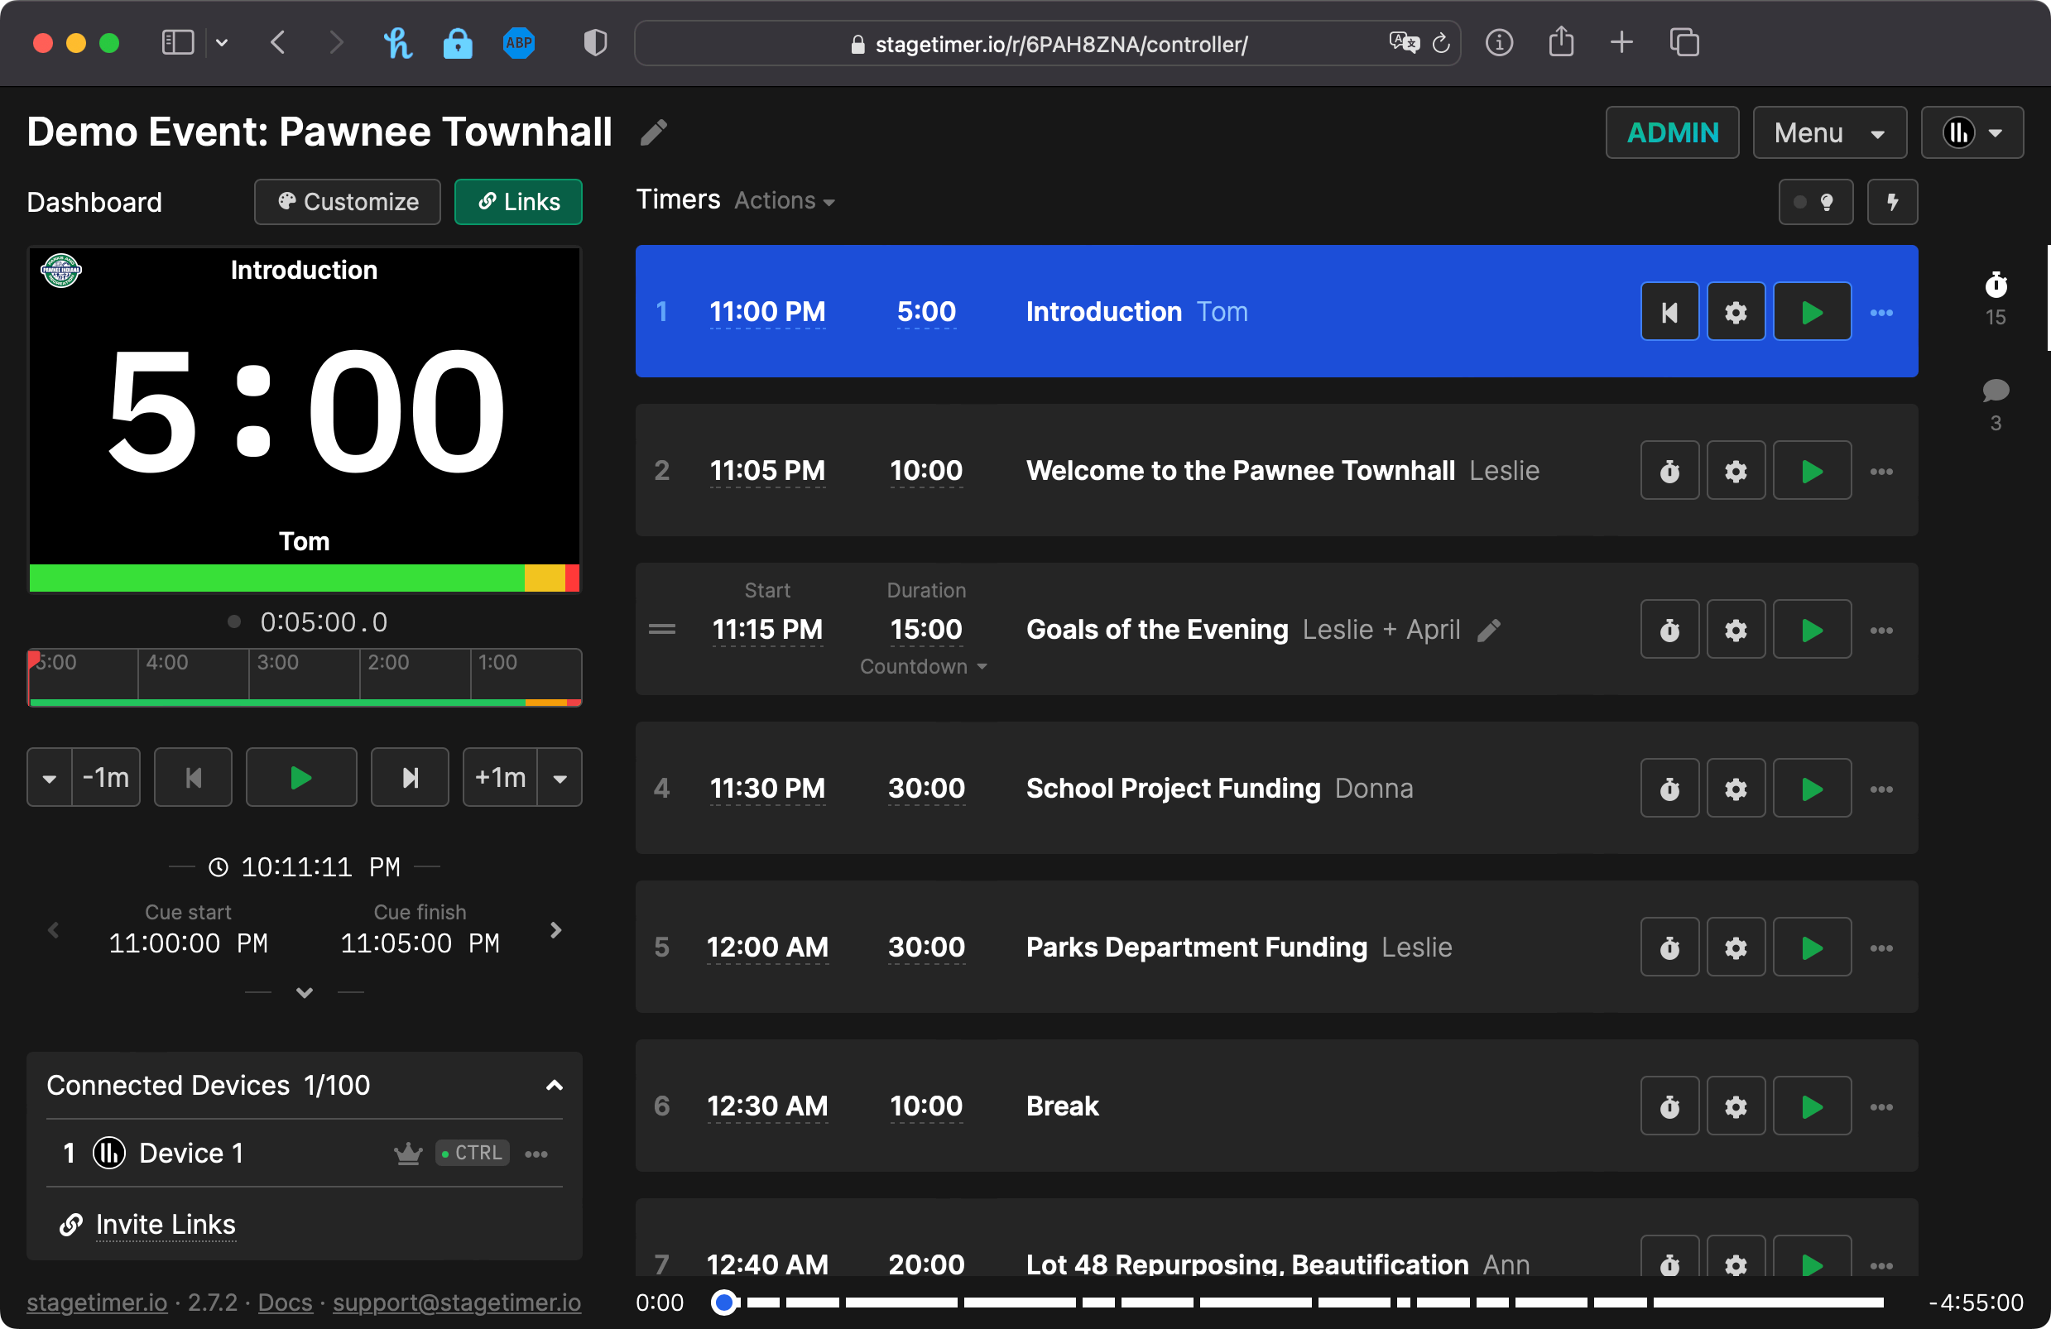Click the play icon for Parks Department Funding
The height and width of the screenshot is (1329, 2051).
click(x=1812, y=947)
